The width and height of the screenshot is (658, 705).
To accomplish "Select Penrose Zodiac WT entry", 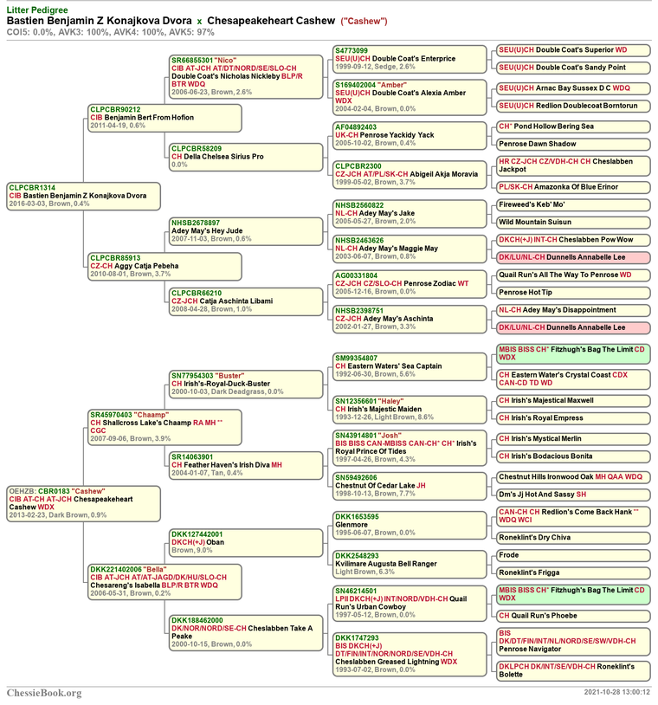I will coord(410,284).
